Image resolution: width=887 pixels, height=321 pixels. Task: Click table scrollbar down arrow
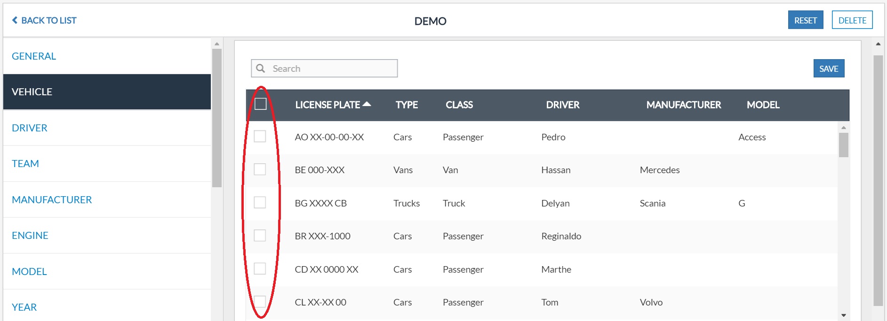[843, 315]
